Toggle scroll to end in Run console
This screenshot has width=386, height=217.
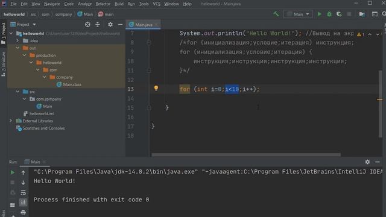point(23,203)
